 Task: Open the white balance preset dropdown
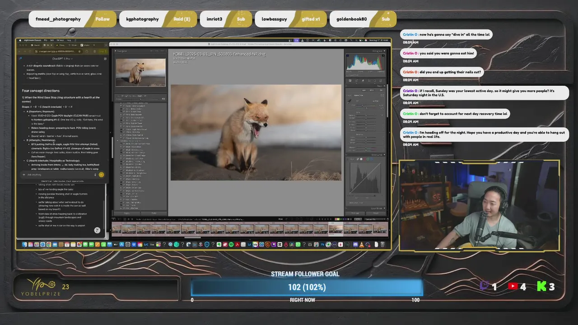tap(376, 101)
